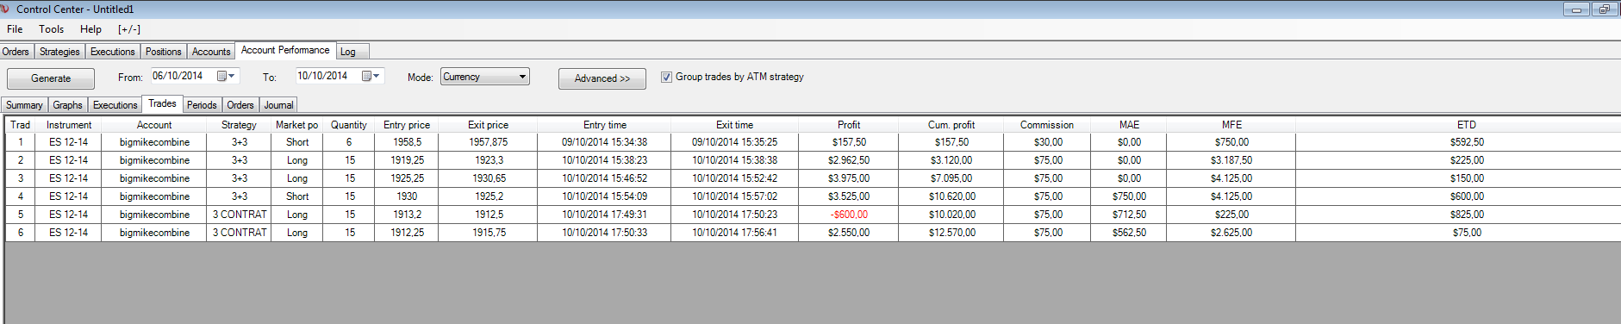Viewport: 1621px width, 324px height.
Task: Click the [+/-] menu item
Action: click(x=129, y=28)
